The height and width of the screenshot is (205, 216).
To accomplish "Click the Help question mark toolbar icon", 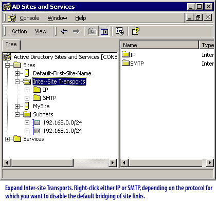I will tap(135, 31).
